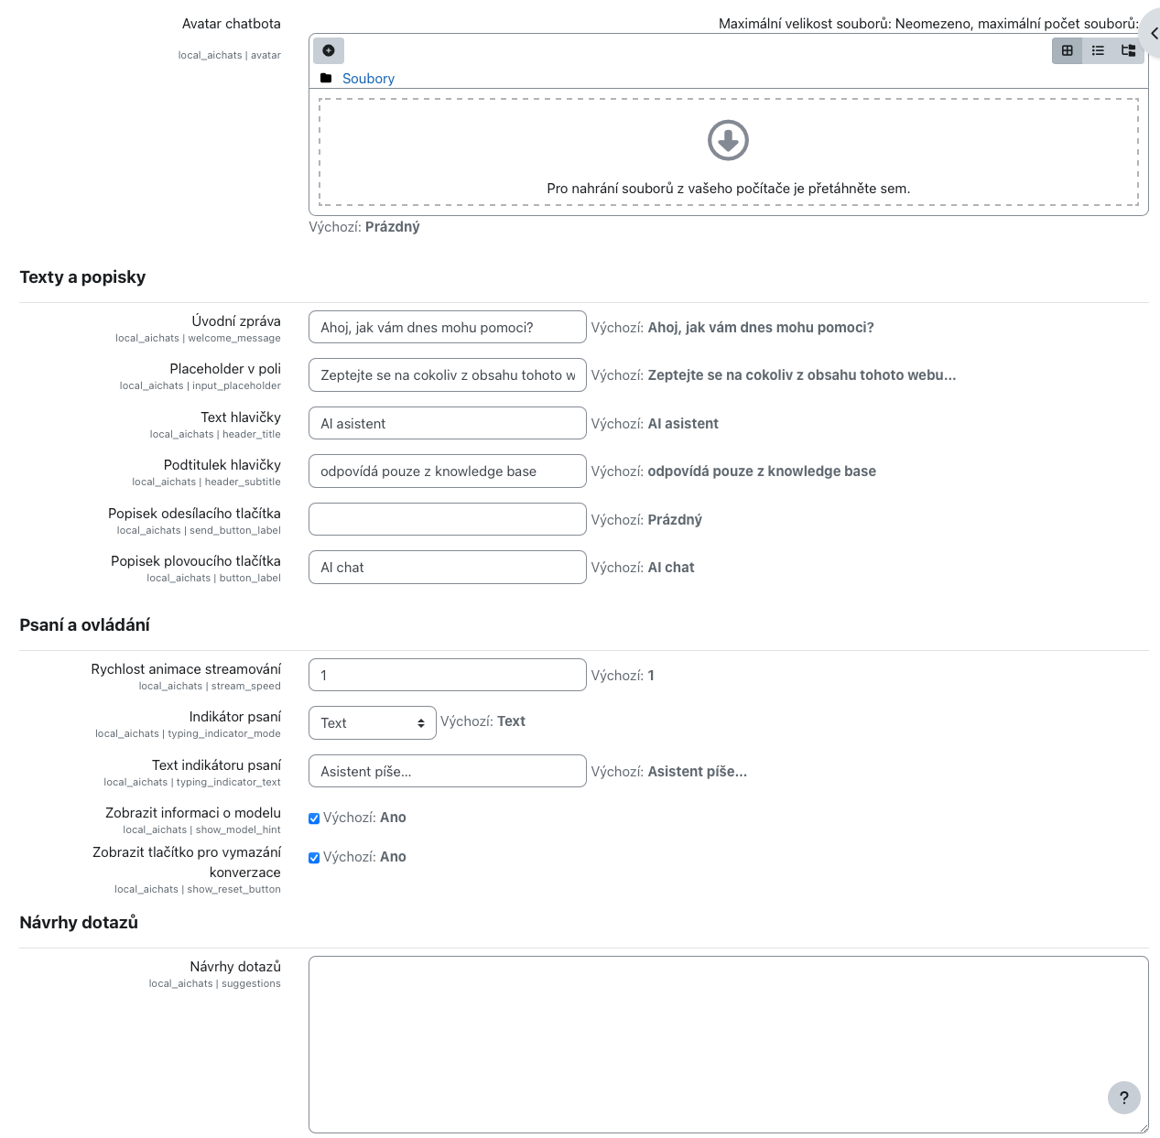Toggle Zobrazit tlačítko pro vymazání konverzace checkbox
The image size is (1160, 1138).
coord(314,858)
